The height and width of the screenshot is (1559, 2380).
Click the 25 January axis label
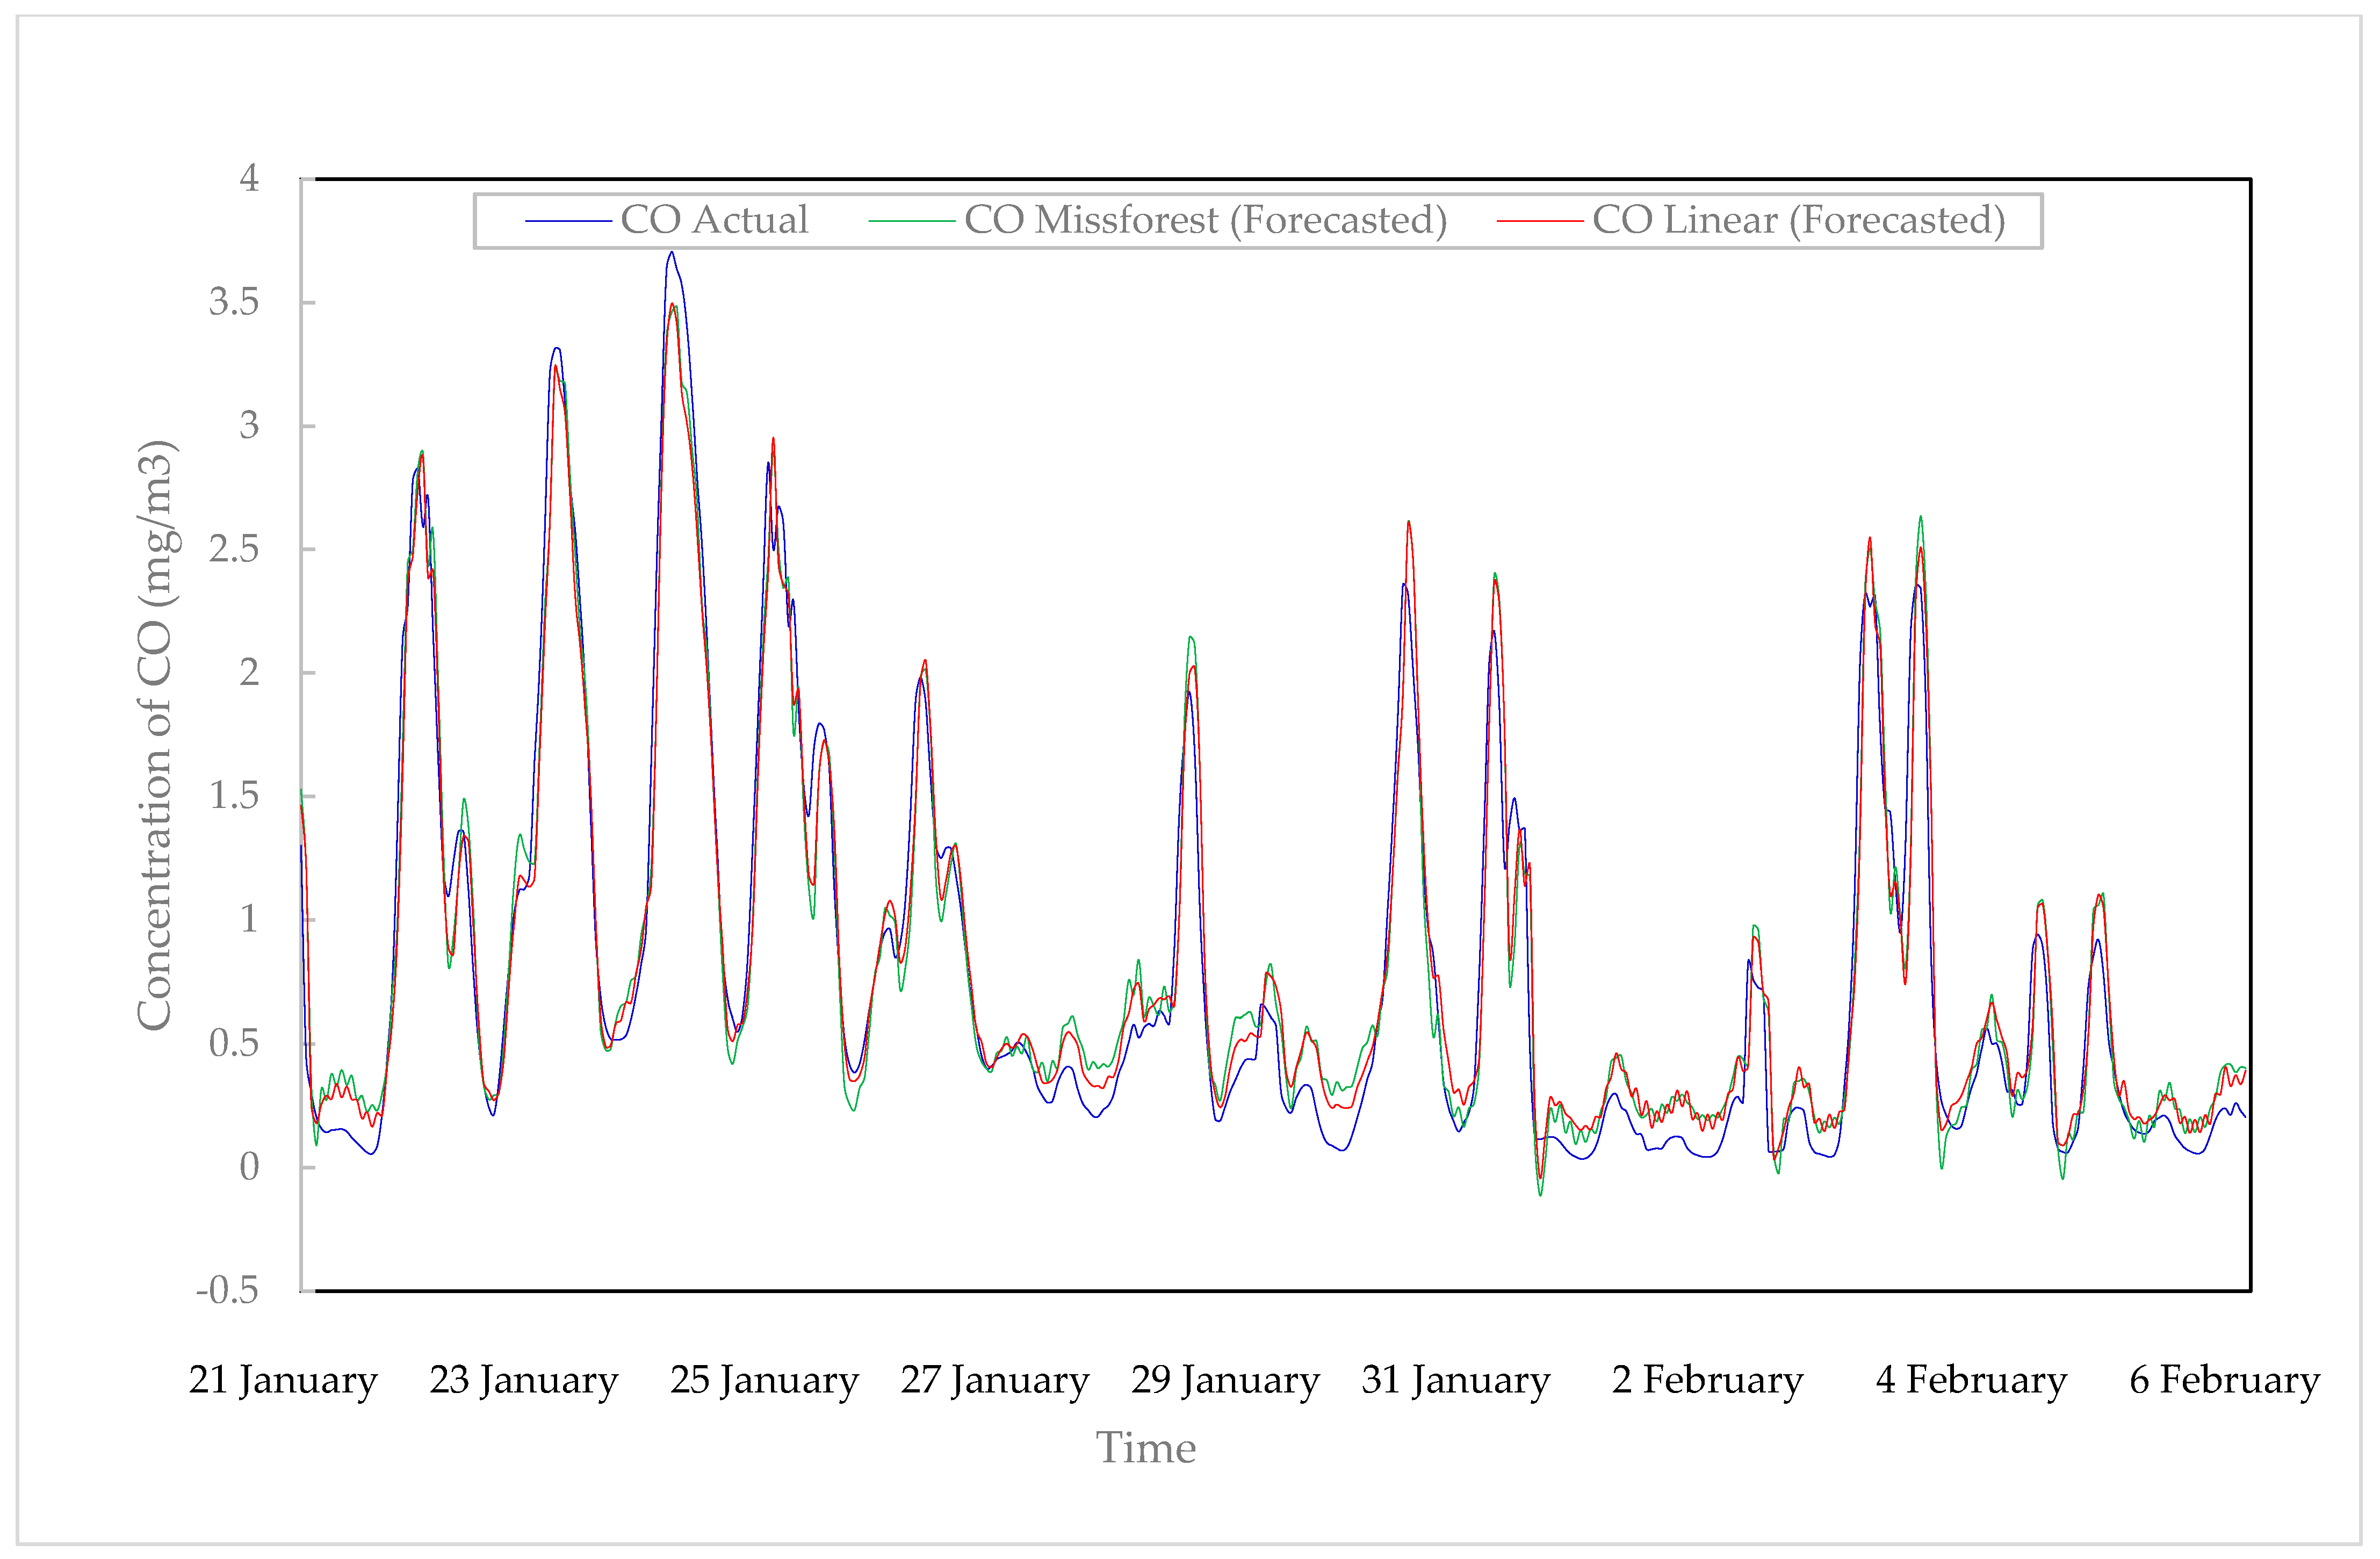[x=764, y=1380]
